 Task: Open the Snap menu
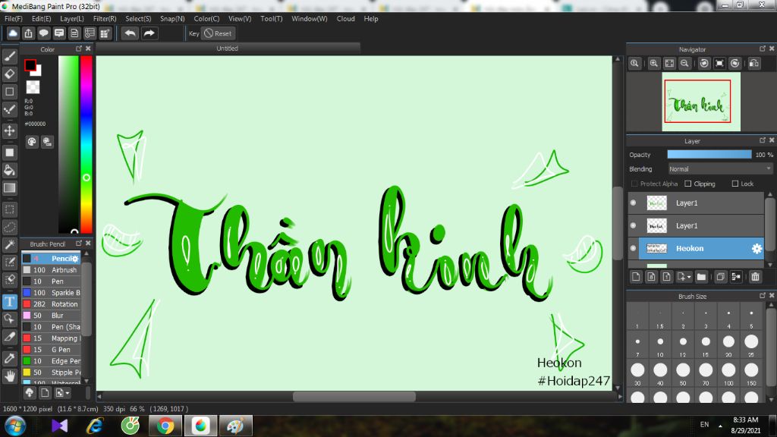tap(172, 19)
